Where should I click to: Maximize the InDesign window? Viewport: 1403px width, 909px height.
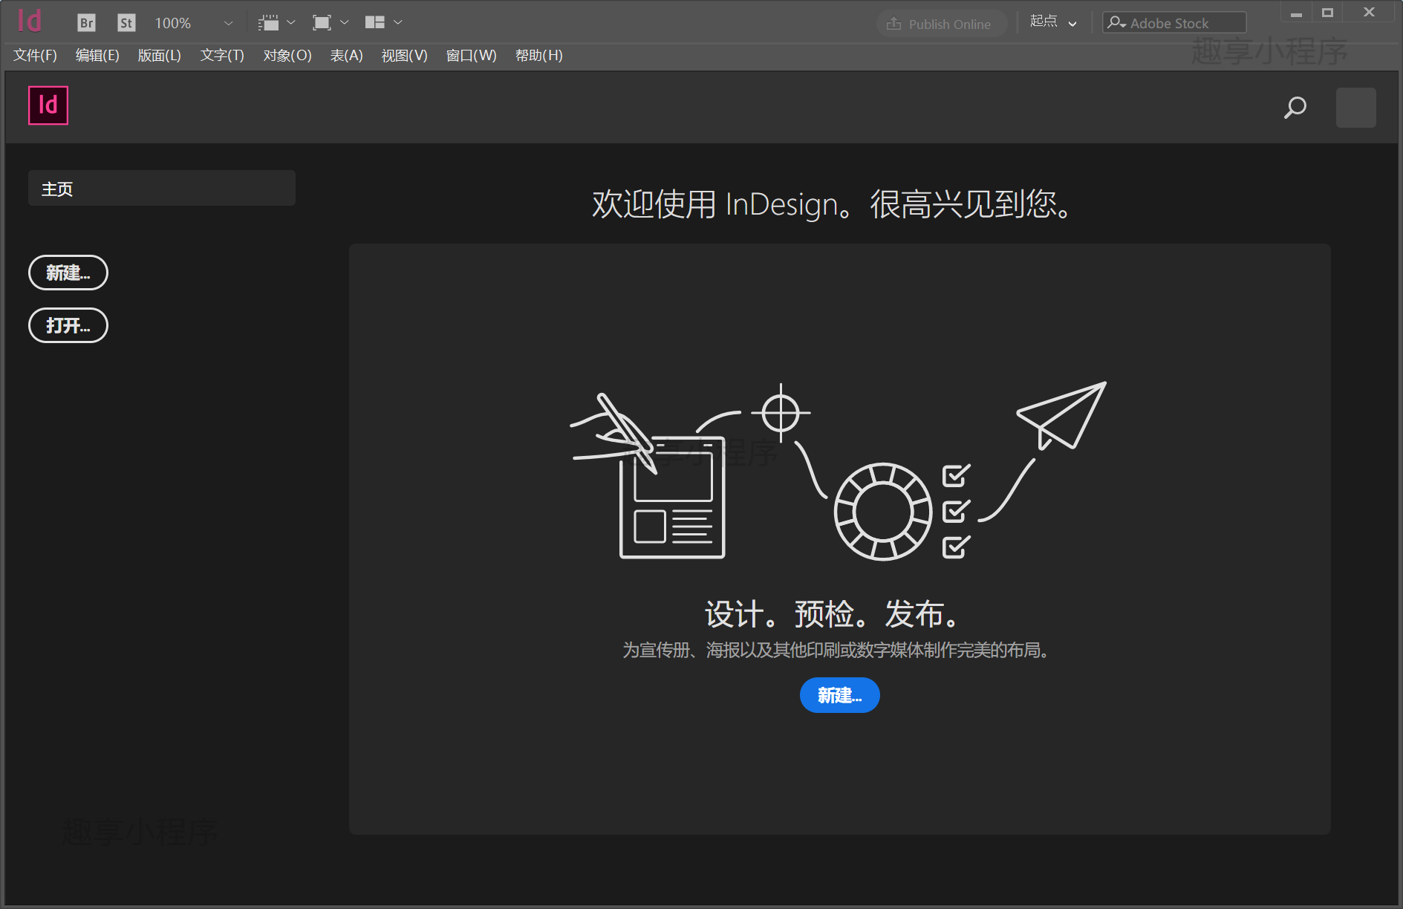[1328, 13]
